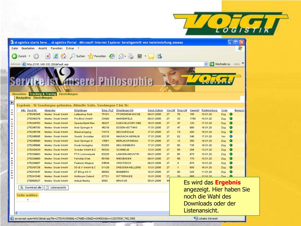Sort by the Rückmeldung column header

coord(209,110)
